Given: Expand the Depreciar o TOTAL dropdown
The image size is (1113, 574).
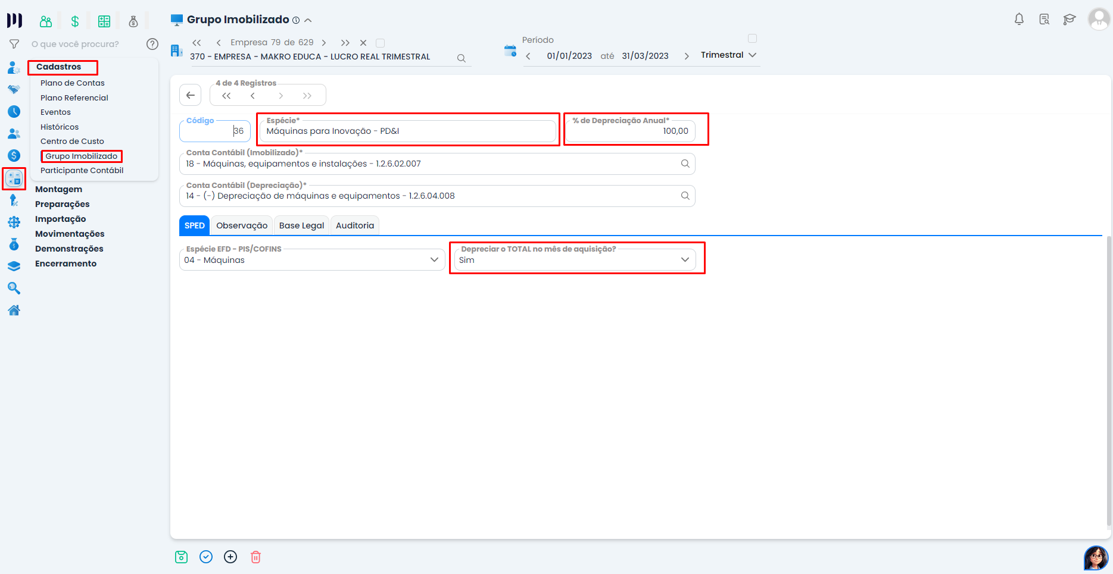Looking at the screenshot, I should click(x=685, y=260).
